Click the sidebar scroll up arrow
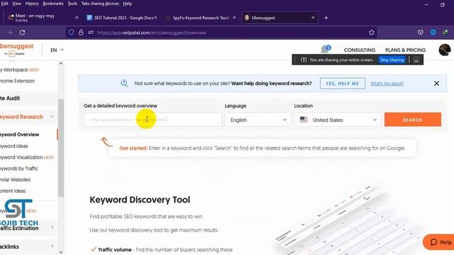Image resolution: width=454 pixels, height=255 pixels. point(61,63)
